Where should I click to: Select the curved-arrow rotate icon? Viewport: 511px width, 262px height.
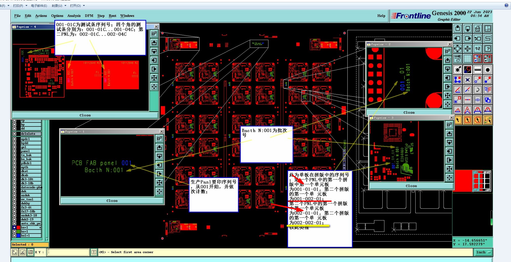(478, 90)
